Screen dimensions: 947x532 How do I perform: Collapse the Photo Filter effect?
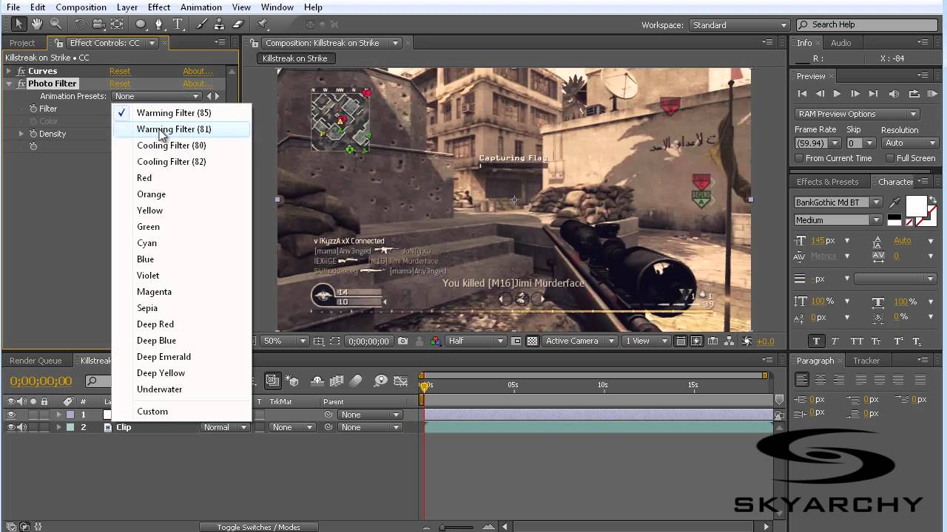click(9, 83)
